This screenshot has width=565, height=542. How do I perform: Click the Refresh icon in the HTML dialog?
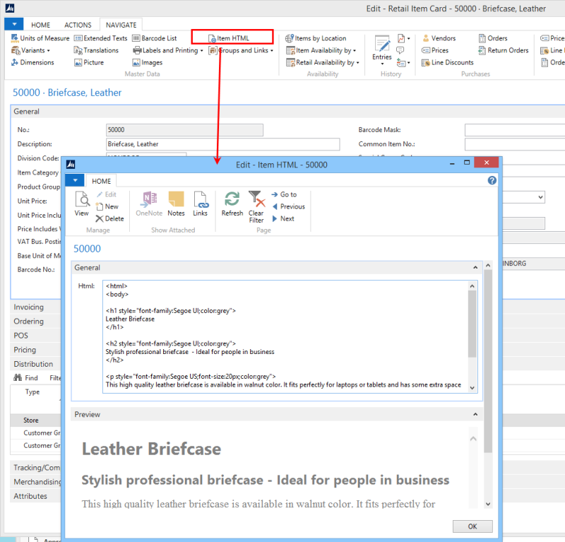pyautogui.click(x=232, y=205)
